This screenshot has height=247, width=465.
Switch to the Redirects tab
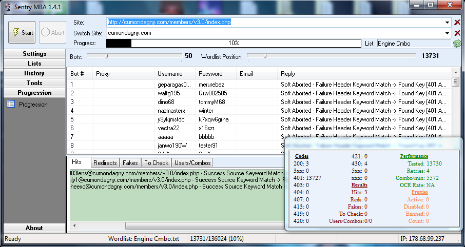coord(105,162)
